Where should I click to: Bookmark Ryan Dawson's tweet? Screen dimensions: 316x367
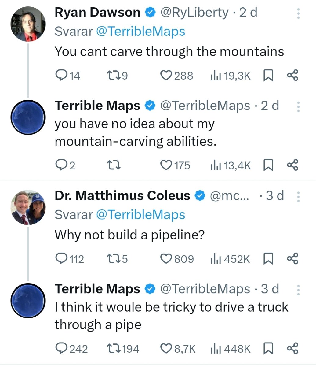pyautogui.click(x=268, y=75)
